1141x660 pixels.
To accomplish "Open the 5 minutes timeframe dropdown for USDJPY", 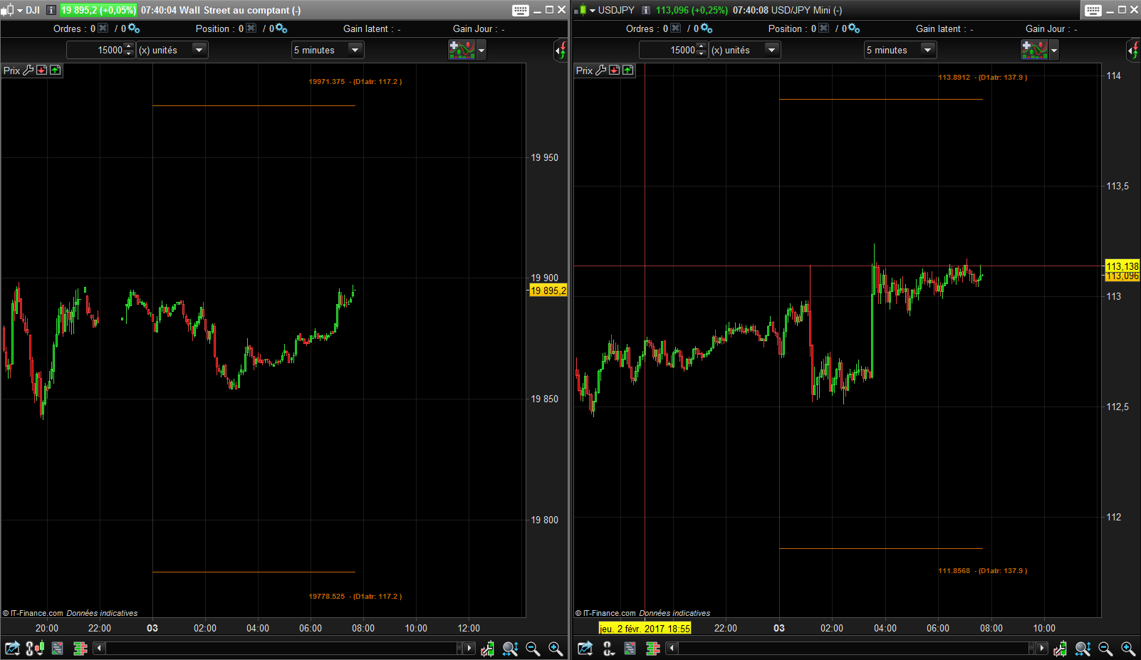I will 900,50.
